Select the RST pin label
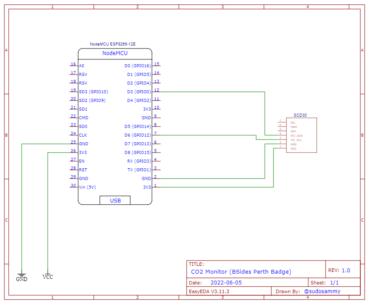369x304 pixels. point(83,170)
